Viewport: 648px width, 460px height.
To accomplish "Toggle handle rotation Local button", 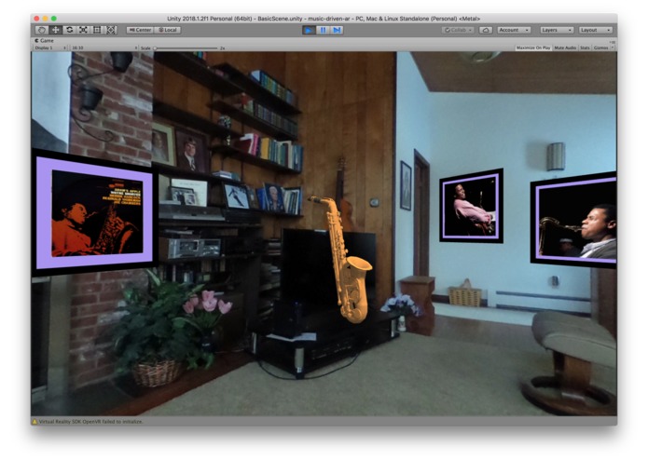I will coord(168,30).
